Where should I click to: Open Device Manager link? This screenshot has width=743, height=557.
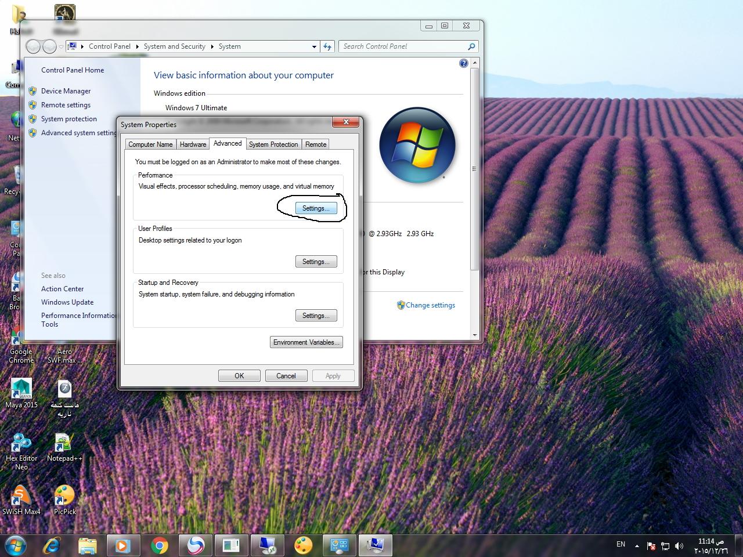(x=66, y=91)
